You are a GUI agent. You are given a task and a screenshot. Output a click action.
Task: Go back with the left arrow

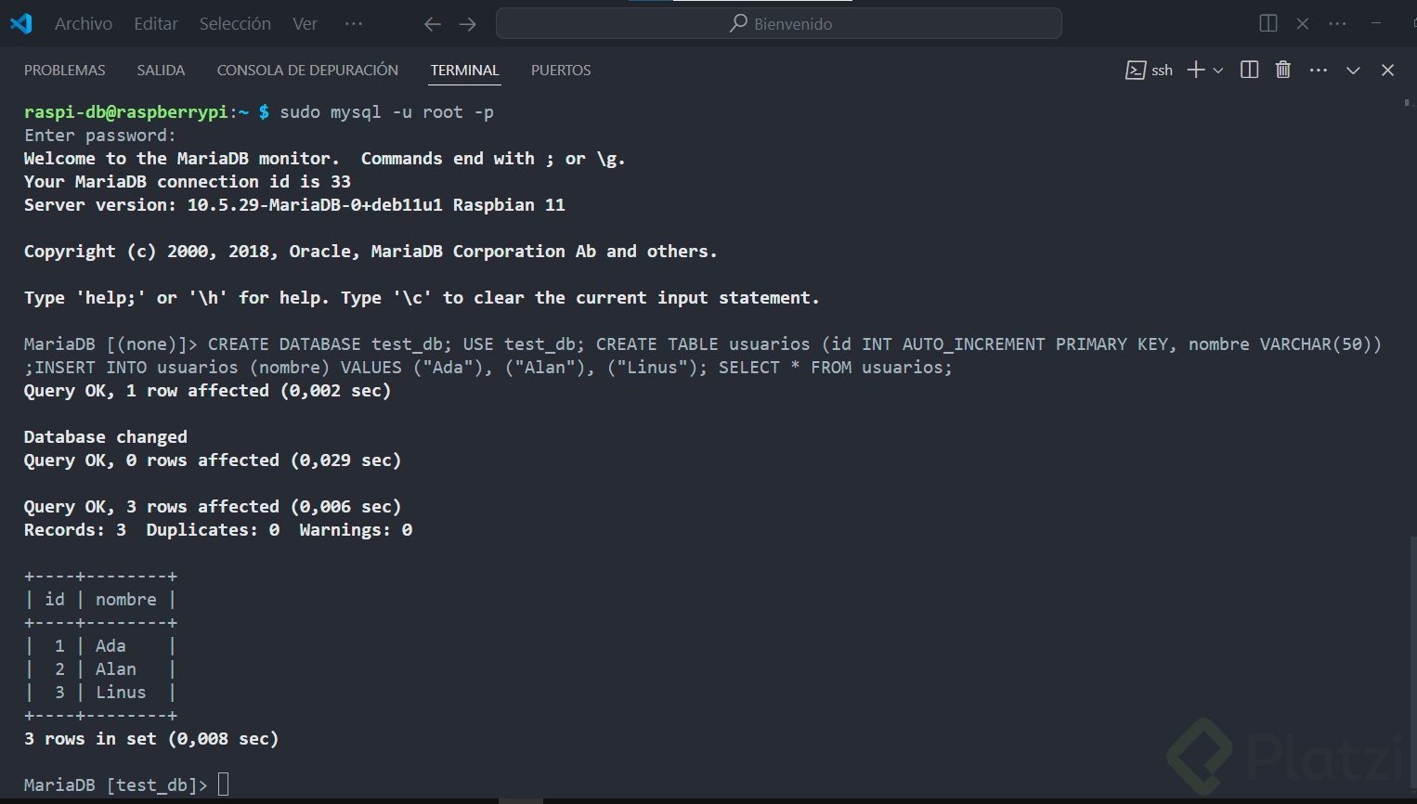coord(433,24)
